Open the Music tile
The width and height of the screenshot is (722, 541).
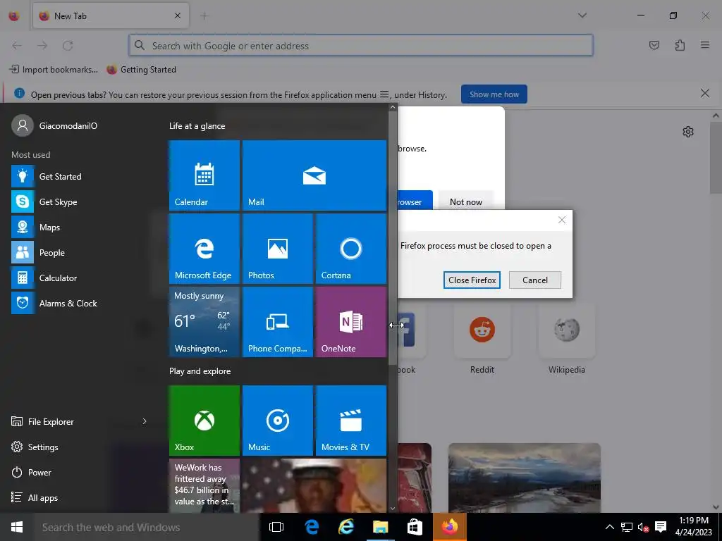tap(278, 421)
